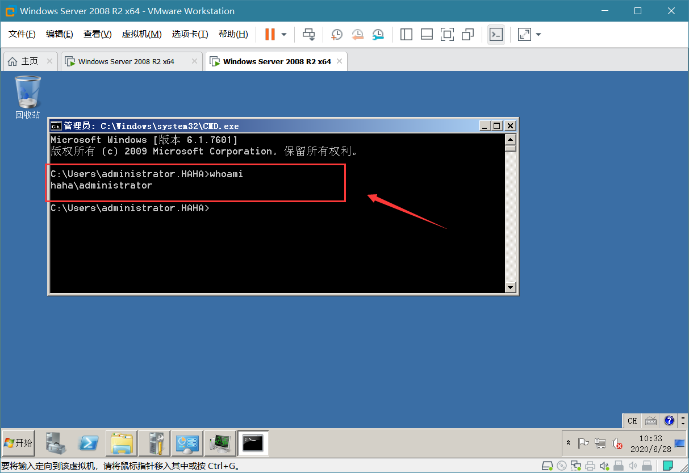689x473 pixels.
Task: Open the 编辑(E) menu
Action: pos(60,34)
